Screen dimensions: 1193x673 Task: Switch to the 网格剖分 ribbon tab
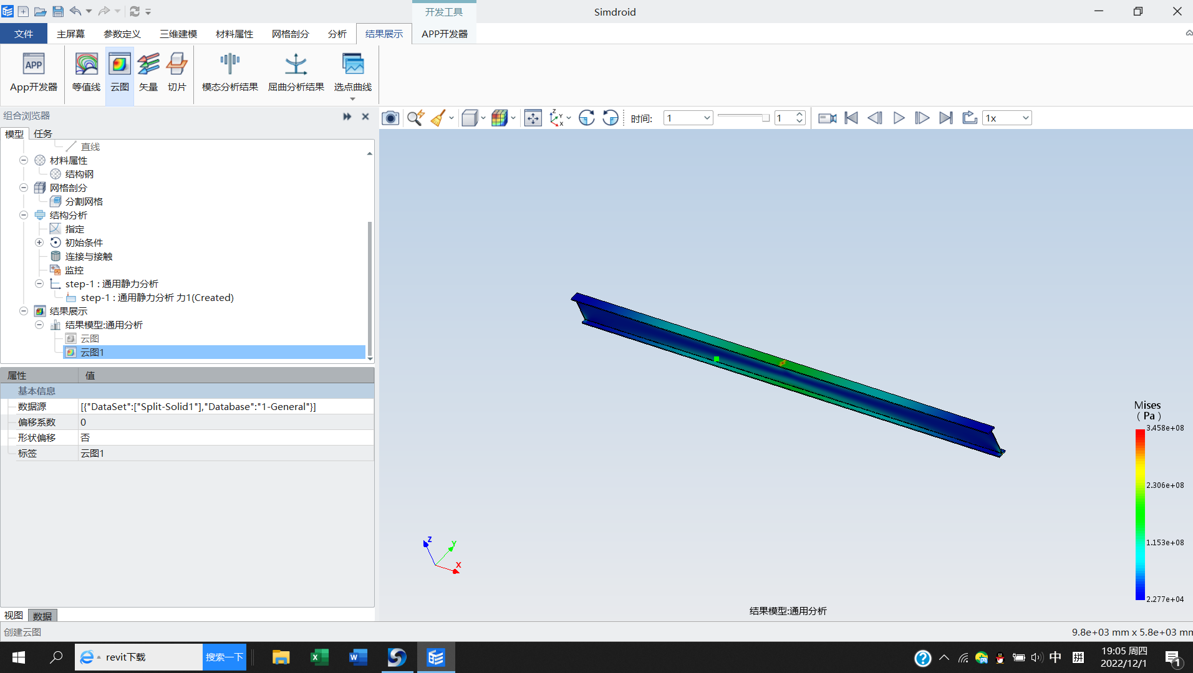[x=291, y=34]
